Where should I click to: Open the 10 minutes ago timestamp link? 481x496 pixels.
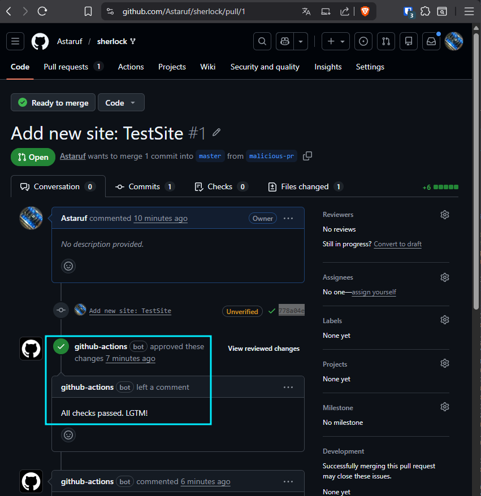[x=161, y=219]
